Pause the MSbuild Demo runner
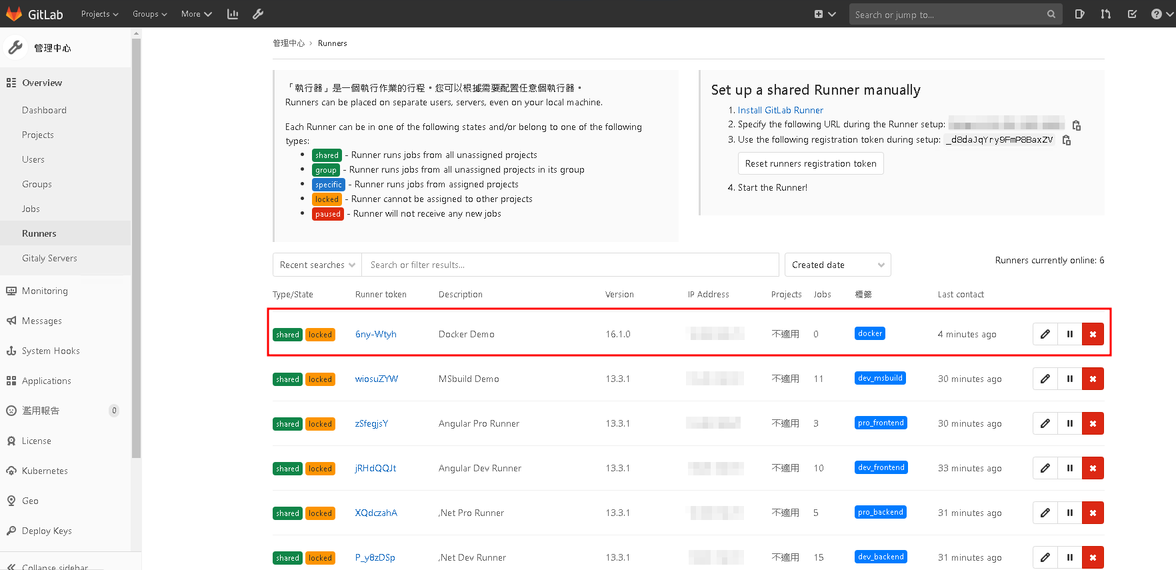 1070,379
